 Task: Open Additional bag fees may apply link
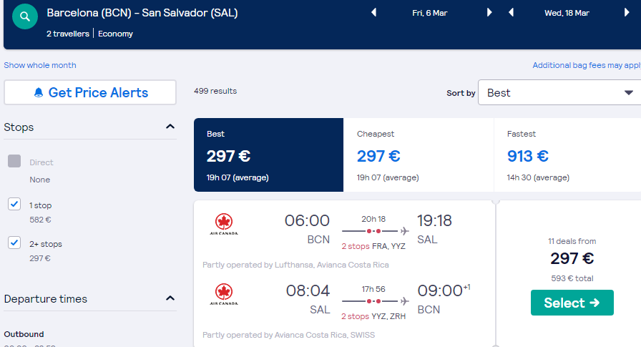(587, 65)
